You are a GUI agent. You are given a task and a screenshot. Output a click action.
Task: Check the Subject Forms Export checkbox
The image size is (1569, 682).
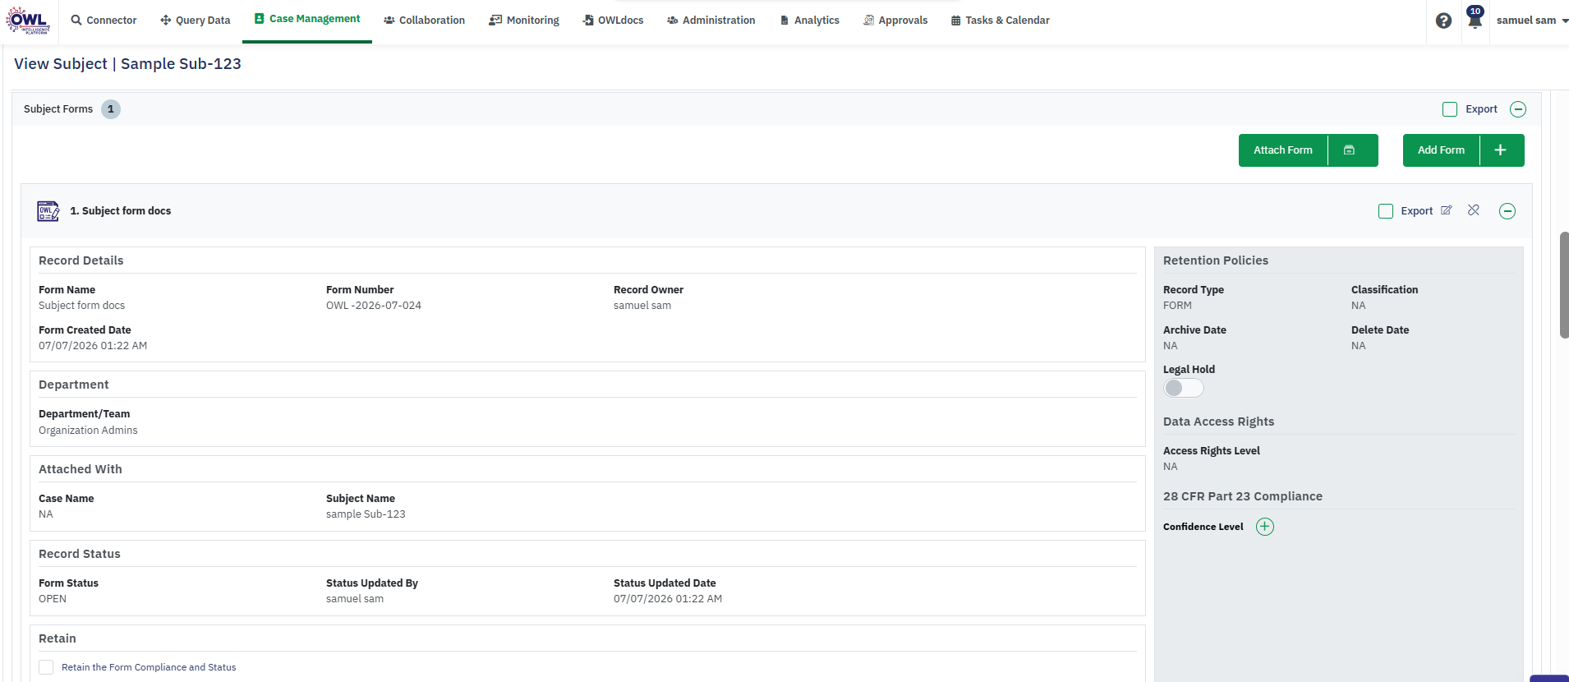(1450, 109)
